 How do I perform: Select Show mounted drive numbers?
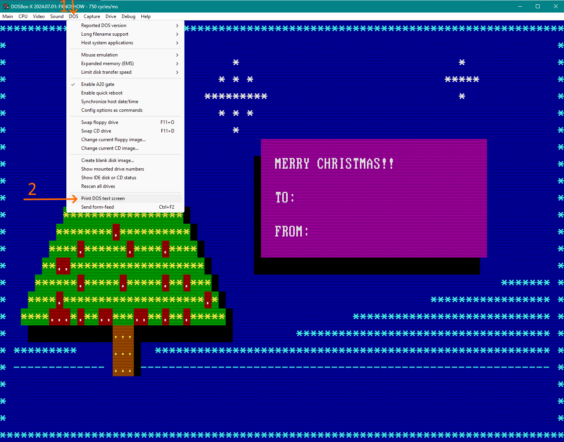(x=126, y=169)
